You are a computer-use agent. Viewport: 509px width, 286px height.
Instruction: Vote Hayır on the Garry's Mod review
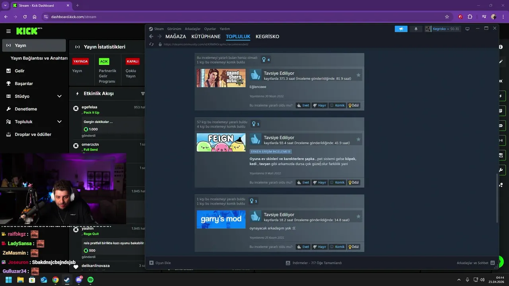click(320, 247)
